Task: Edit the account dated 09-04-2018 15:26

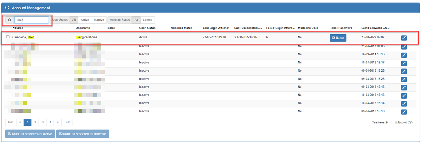Action: [404, 80]
